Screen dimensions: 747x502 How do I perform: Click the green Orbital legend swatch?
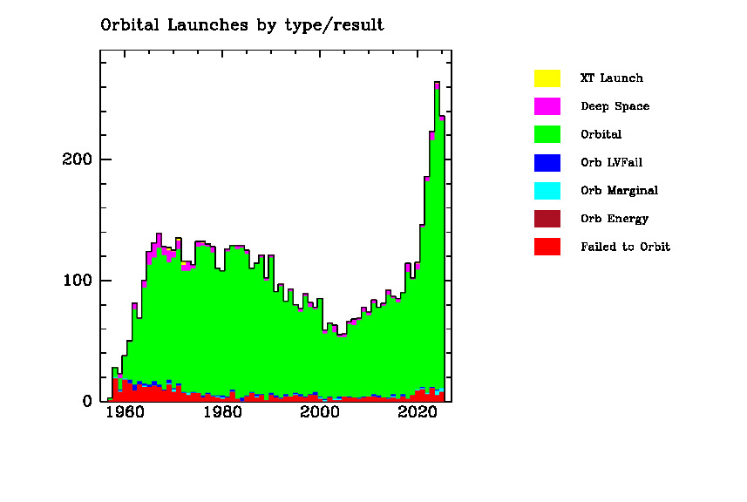[547, 134]
